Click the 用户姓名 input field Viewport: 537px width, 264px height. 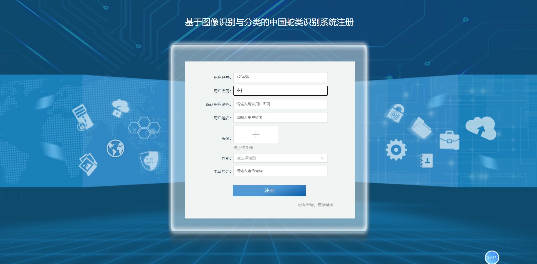(280, 118)
